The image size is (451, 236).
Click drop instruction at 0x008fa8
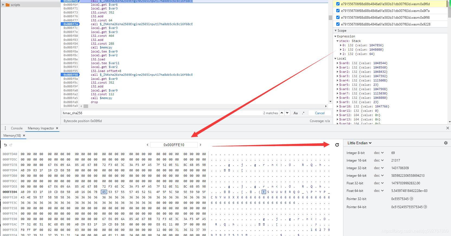point(94,102)
